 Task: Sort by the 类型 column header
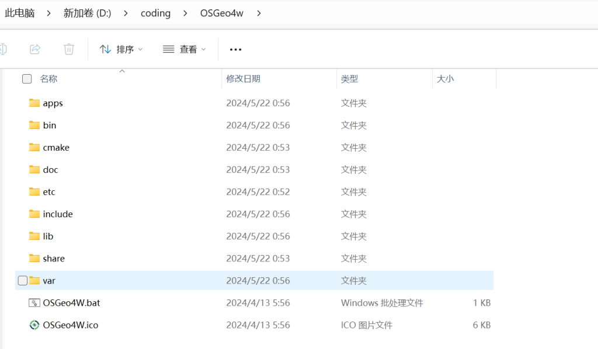pos(349,79)
